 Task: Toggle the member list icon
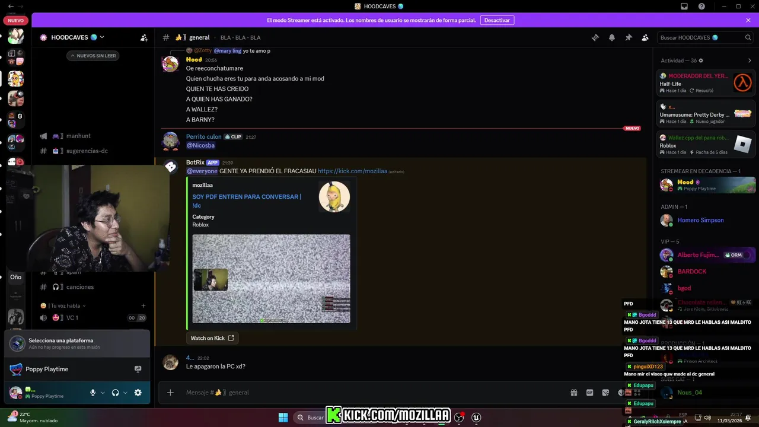click(x=645, y=37)
